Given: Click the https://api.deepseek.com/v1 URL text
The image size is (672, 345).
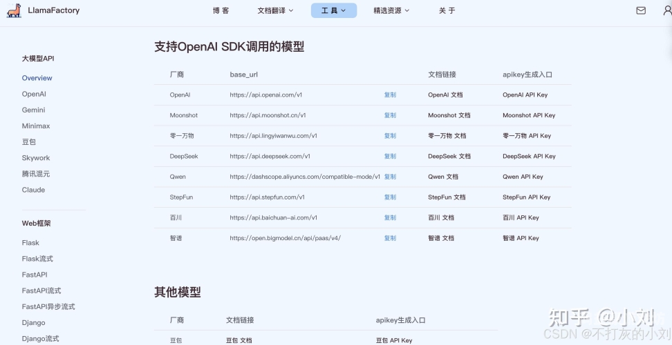Looking at the screenshot, I should click(x=270, y=157).
